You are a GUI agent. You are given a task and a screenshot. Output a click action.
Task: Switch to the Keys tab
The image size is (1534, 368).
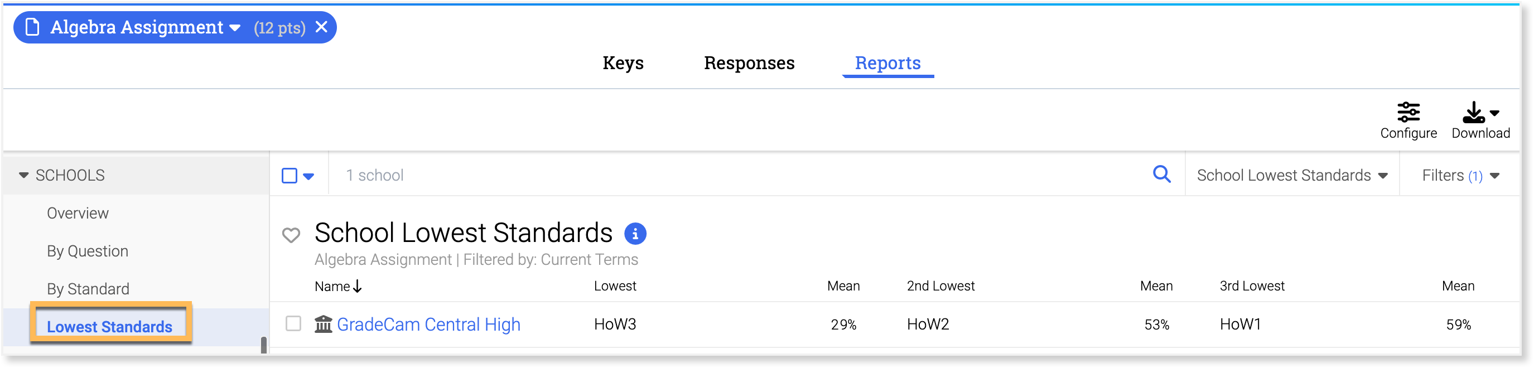623,62
